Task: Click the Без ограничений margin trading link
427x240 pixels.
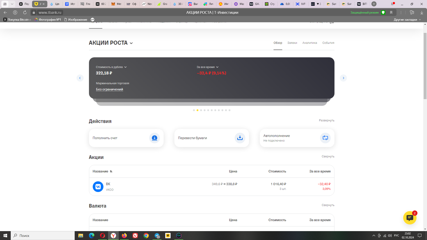Action: coord(110,89)
